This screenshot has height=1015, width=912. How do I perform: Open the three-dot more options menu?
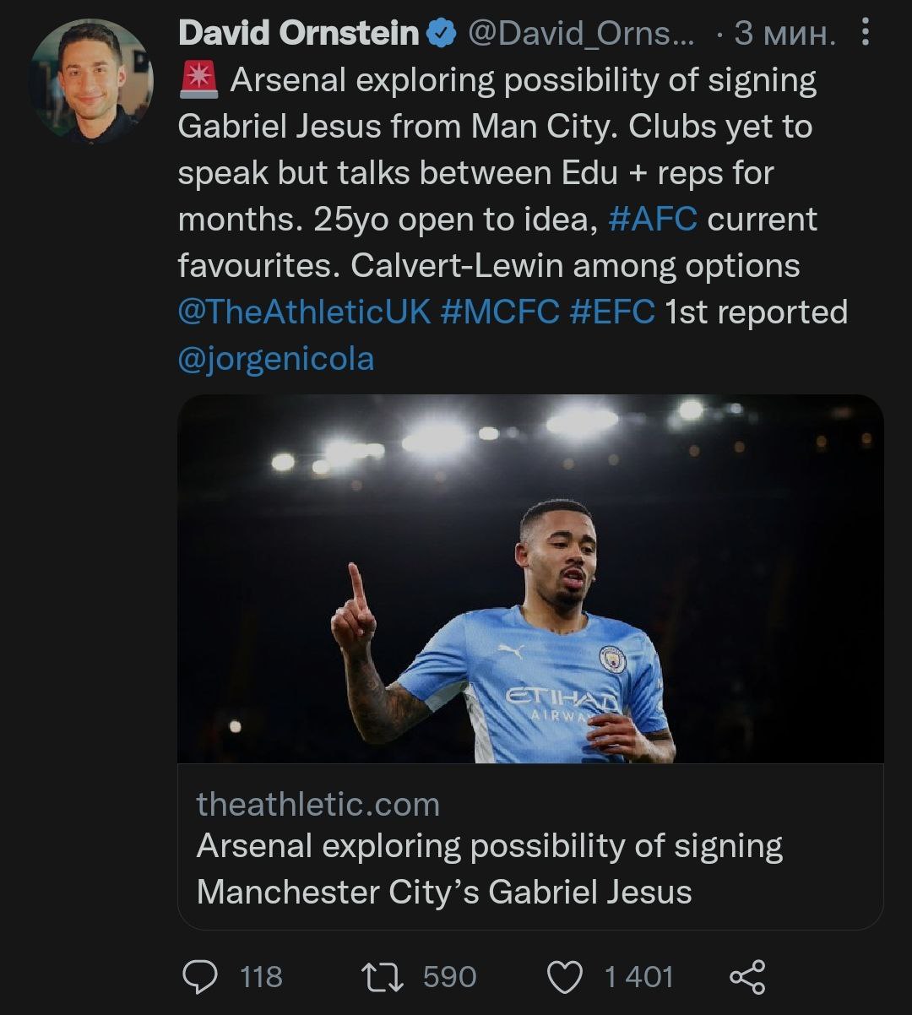click(x=864, y=33)
